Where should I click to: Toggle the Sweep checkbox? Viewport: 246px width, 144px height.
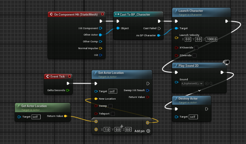pos(110,106)
